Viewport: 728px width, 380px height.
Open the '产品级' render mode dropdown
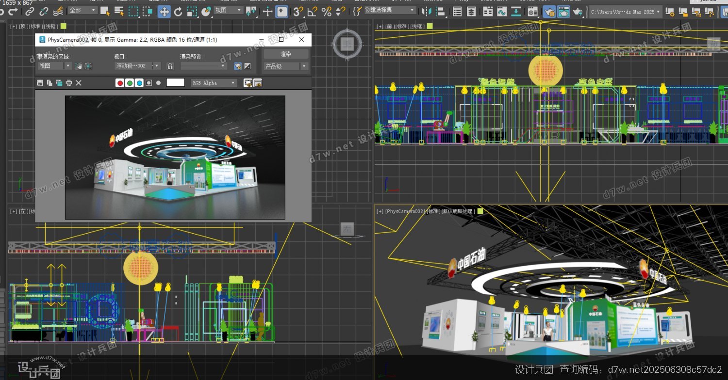click(x=286, y=66)
